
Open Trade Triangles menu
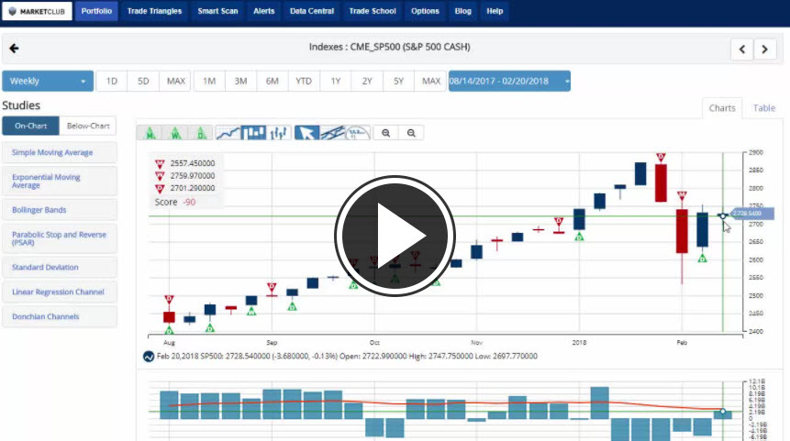154,11
